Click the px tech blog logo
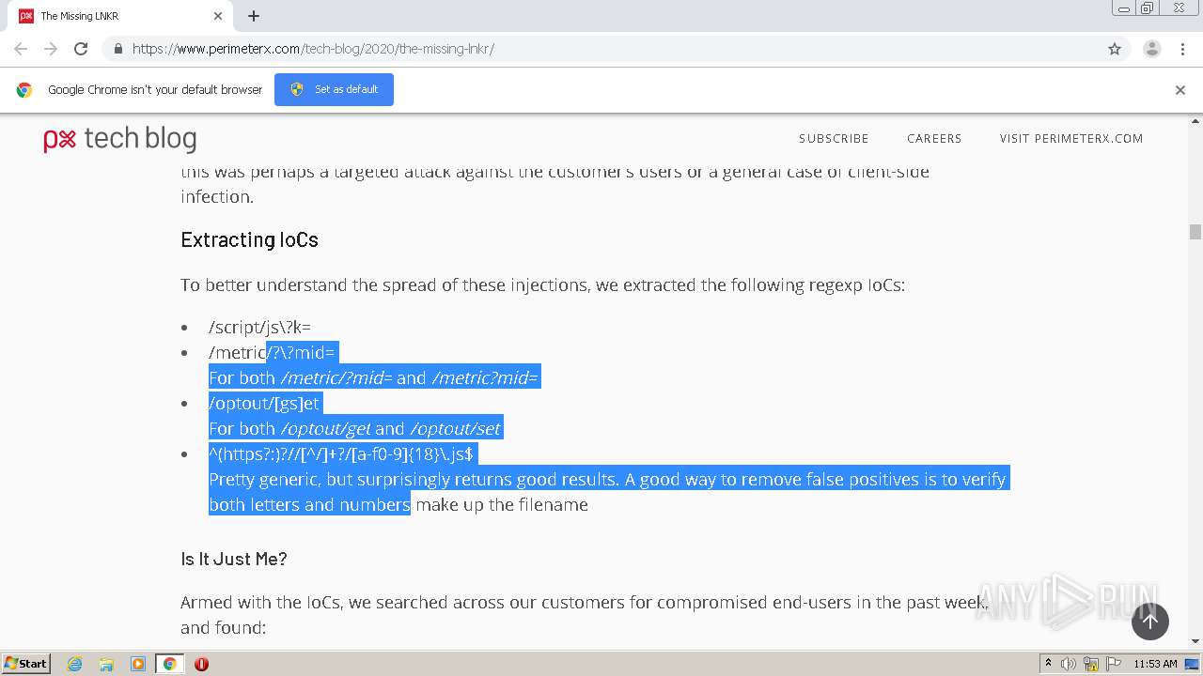This screenshot has width=1203, height=676. [120, 139]
